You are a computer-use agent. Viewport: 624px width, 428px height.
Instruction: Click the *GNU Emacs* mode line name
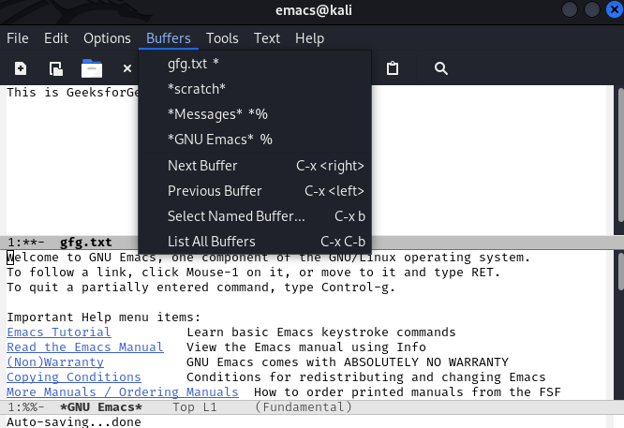[100, 407]
